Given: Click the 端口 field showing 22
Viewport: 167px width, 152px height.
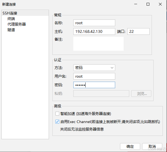Looking at the screenshot, I should [x=138, y=31].
